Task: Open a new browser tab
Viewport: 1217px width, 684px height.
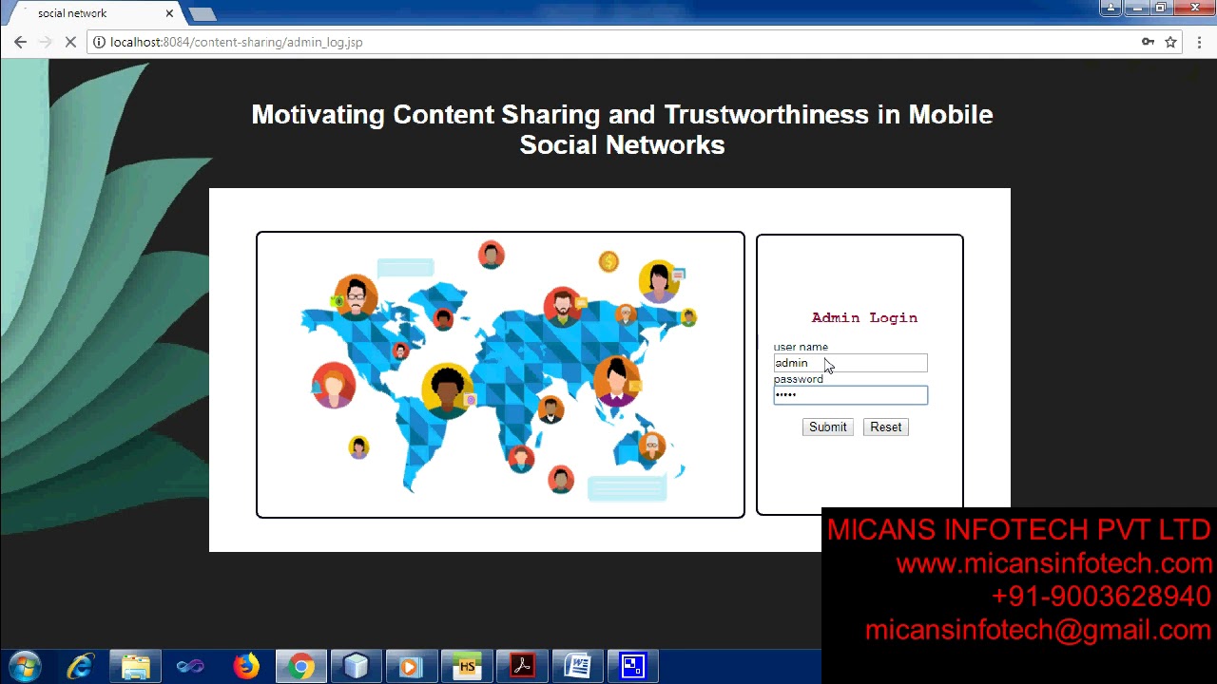Action: tap(203, 14)
